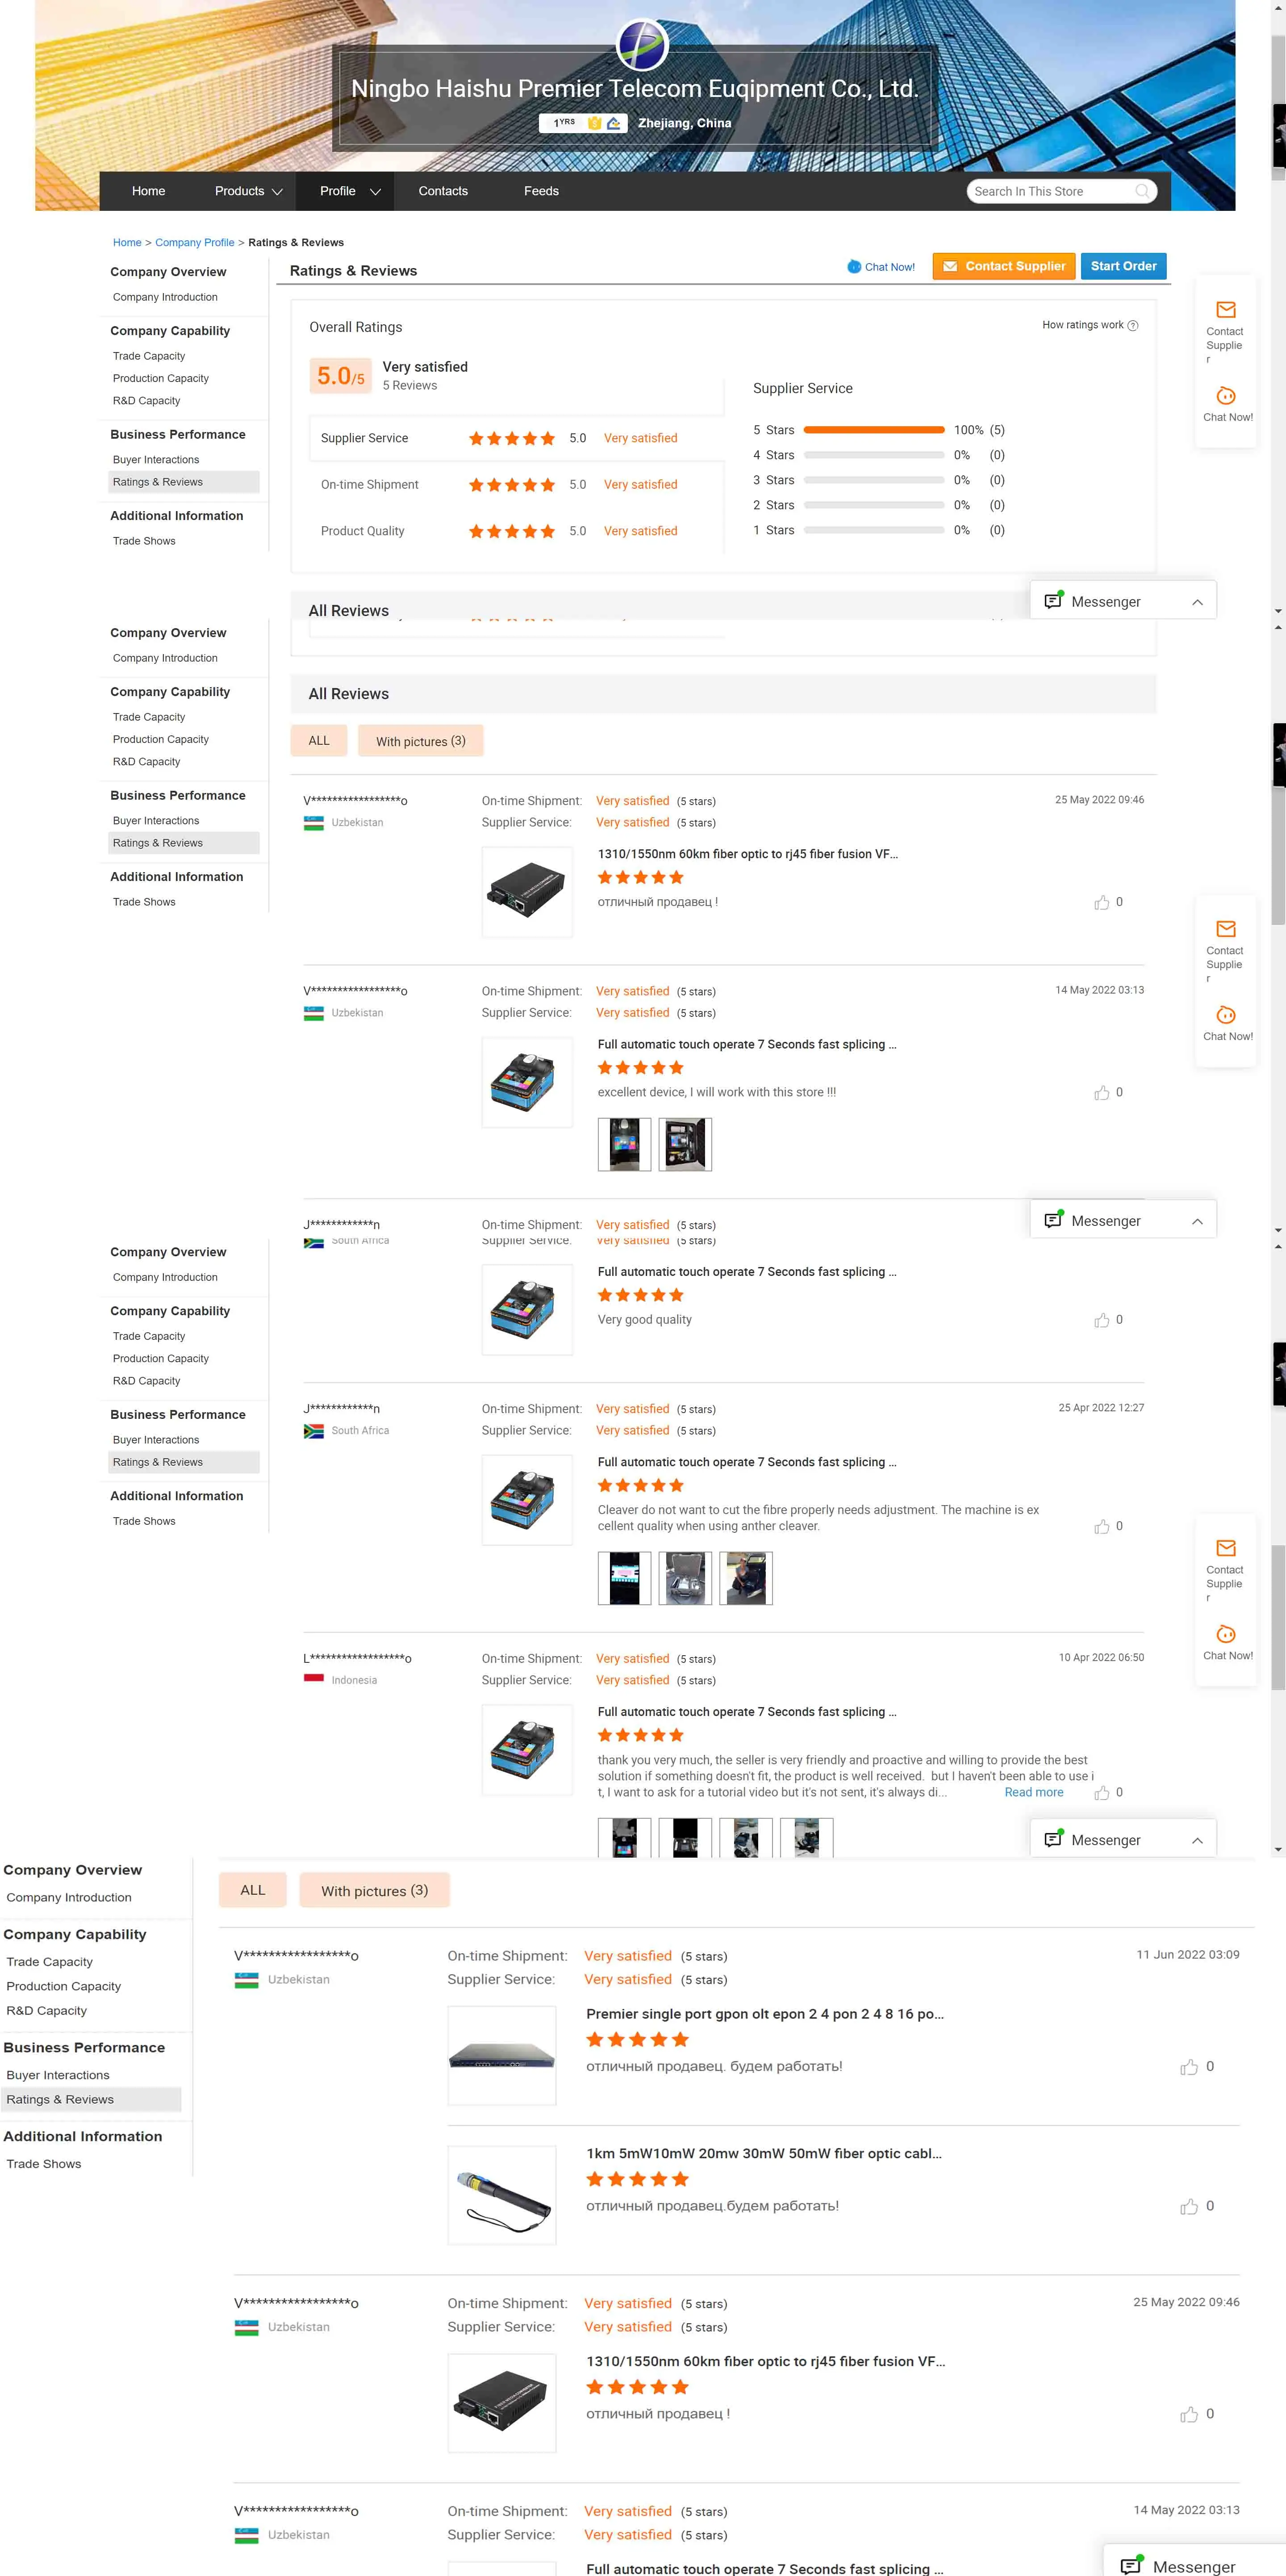Image resolution: width=1286 pixels, height=2576 pixels.
Task: Click thumbs-up on the 11 Jun 2022 review
Action: (1188, 2067)
